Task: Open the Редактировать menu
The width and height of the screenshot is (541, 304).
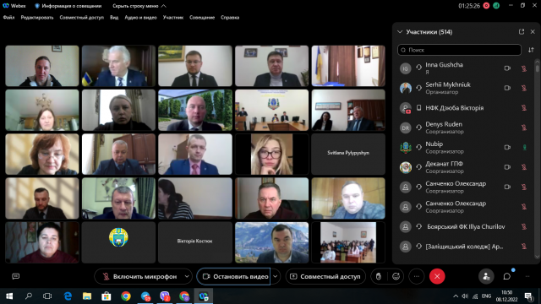Action: pos(37,17)
